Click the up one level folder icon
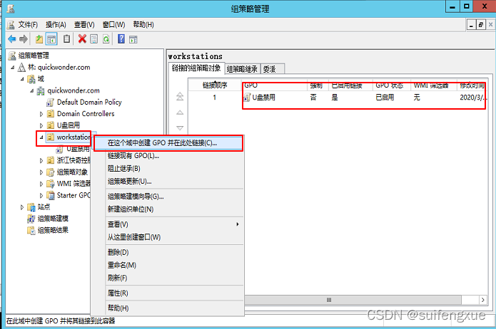 39,39
